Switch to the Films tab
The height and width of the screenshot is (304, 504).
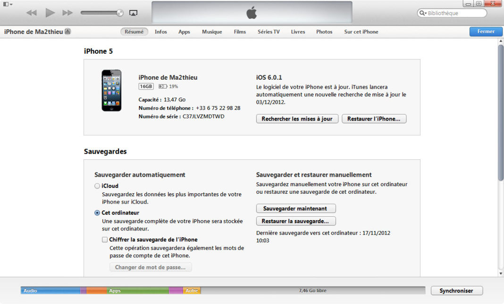[x=240, y=32]
